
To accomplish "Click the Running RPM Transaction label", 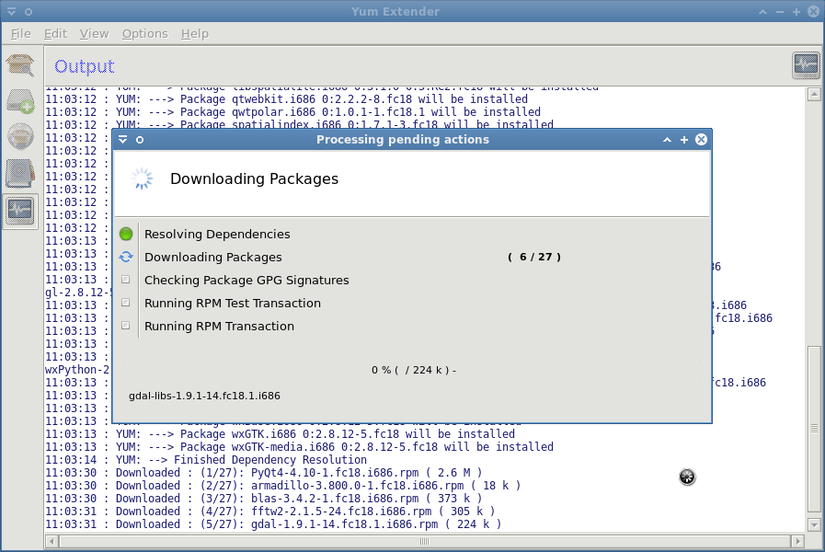I will click(220, 327).
